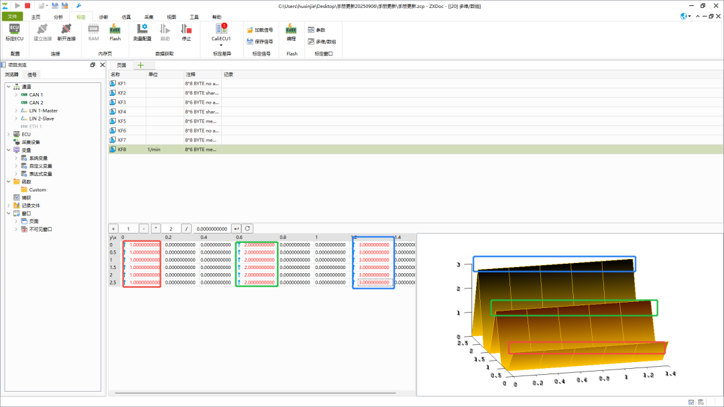Screen dimensions: 724x407
Task: Click 保存信号 save signal button
Action: (259, 42)
